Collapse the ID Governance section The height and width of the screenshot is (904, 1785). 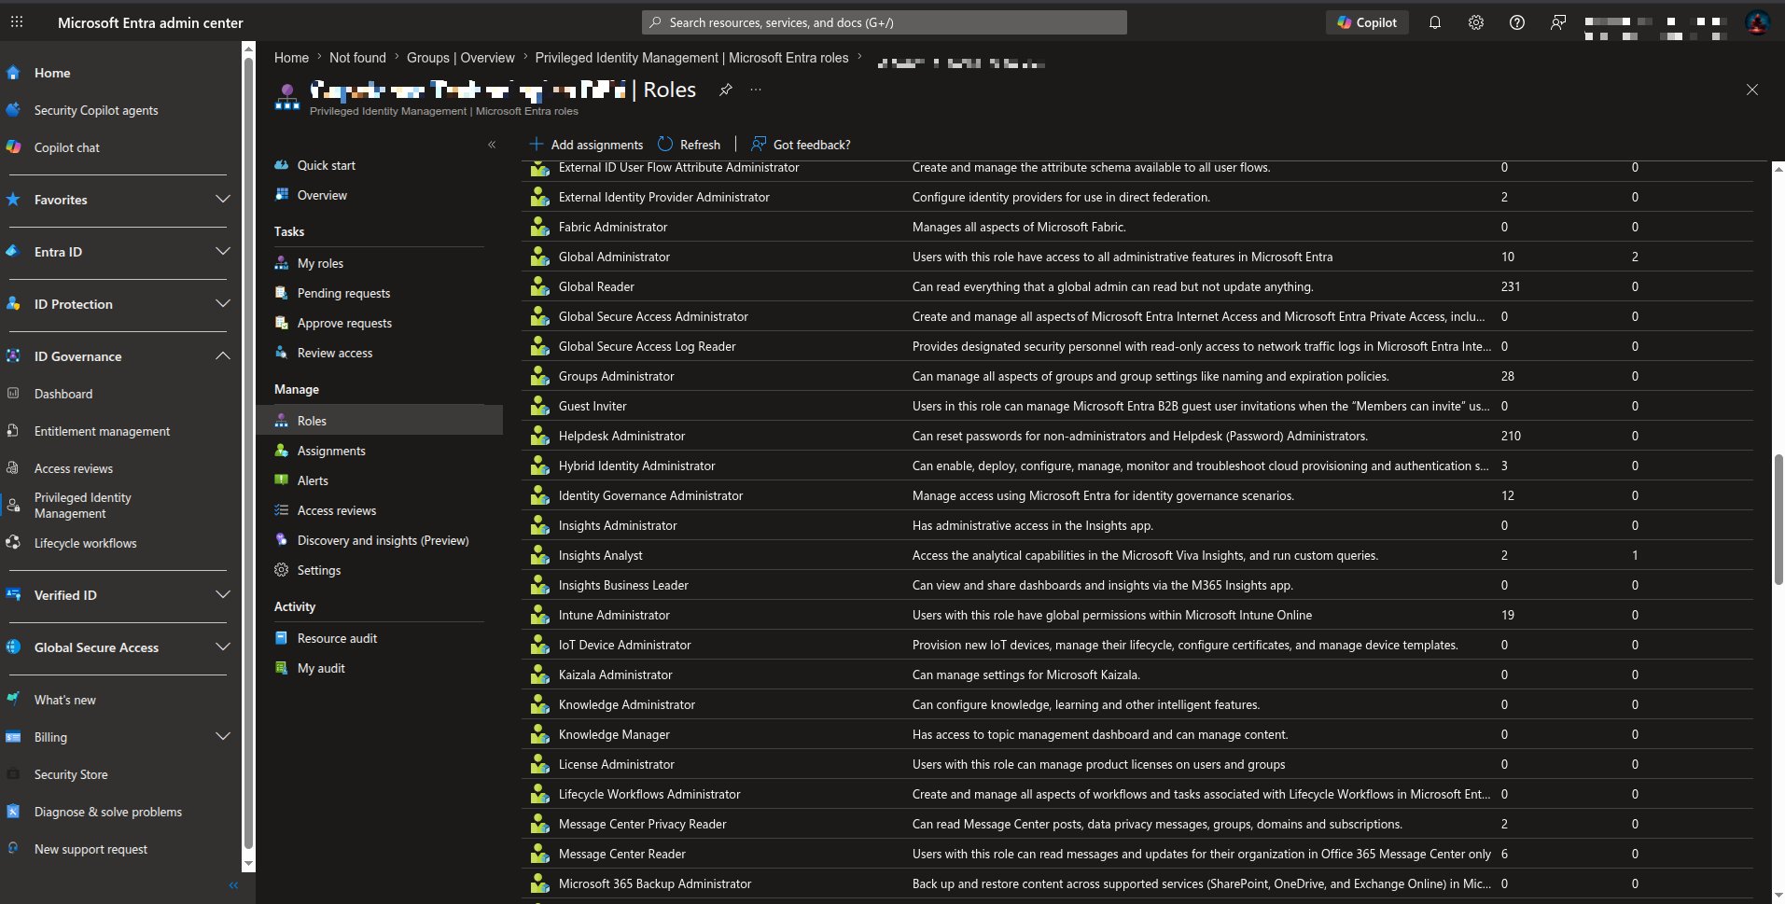(x=223, y=356)
